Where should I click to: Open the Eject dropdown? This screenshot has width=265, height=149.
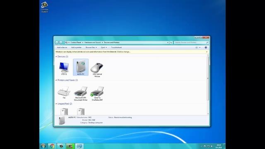pyautogui.click(x=104, y=48)
